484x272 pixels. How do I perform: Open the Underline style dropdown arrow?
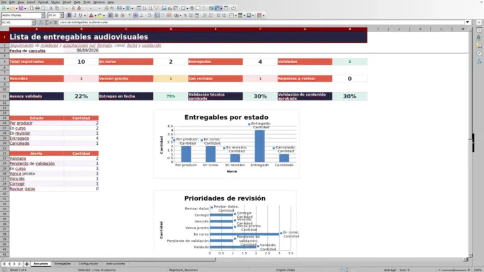point(84,15)
